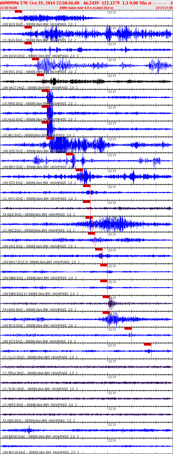Click the red pick marker on TA K04D trace
173x454 pixels.
point(106,297)
